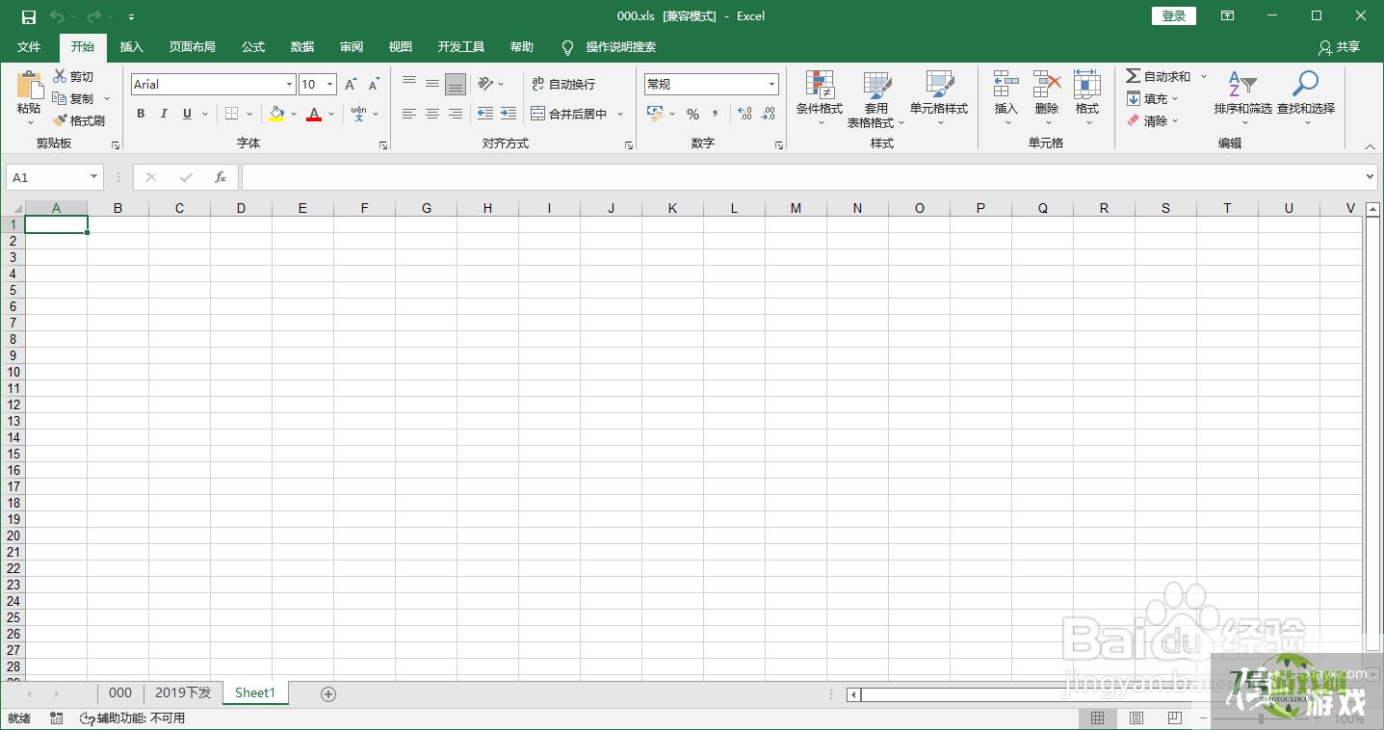Switch to Page Layout view in status bar

[1136, 718]
